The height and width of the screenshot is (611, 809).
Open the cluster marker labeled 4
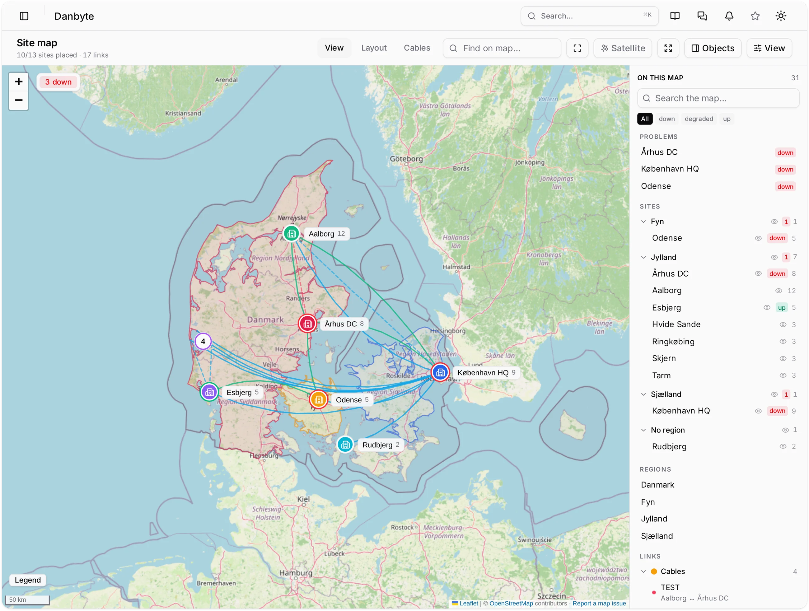(203, 342)
